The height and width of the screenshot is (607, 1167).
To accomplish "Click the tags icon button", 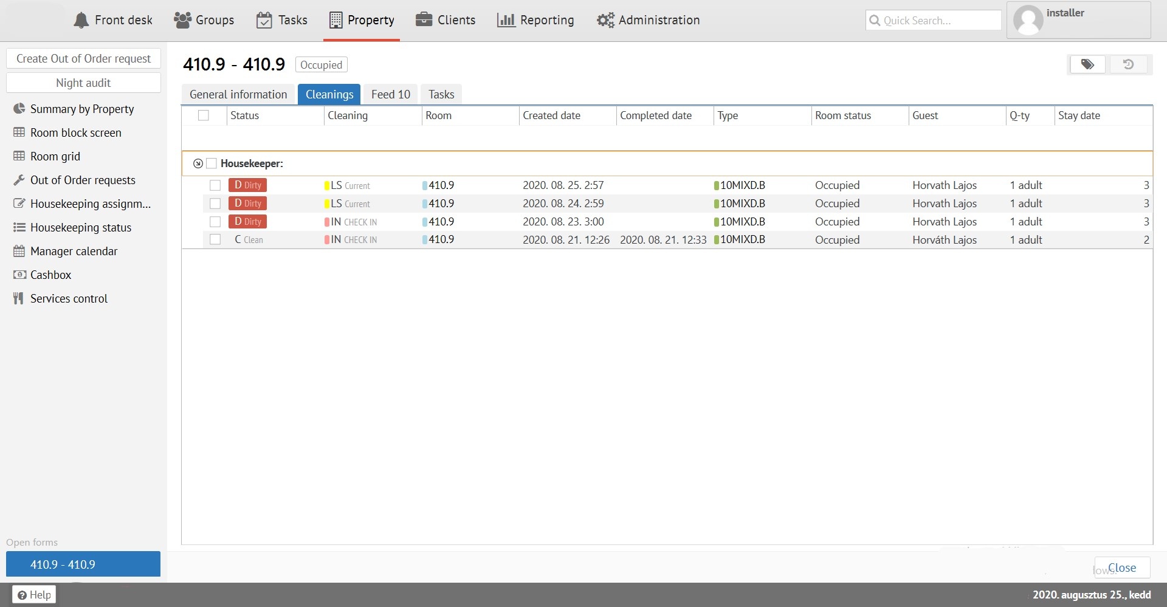I will [1087, 64].
